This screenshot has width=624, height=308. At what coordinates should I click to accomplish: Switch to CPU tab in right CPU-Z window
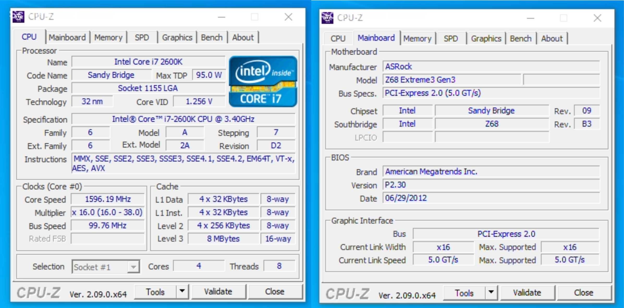(338, 38)
